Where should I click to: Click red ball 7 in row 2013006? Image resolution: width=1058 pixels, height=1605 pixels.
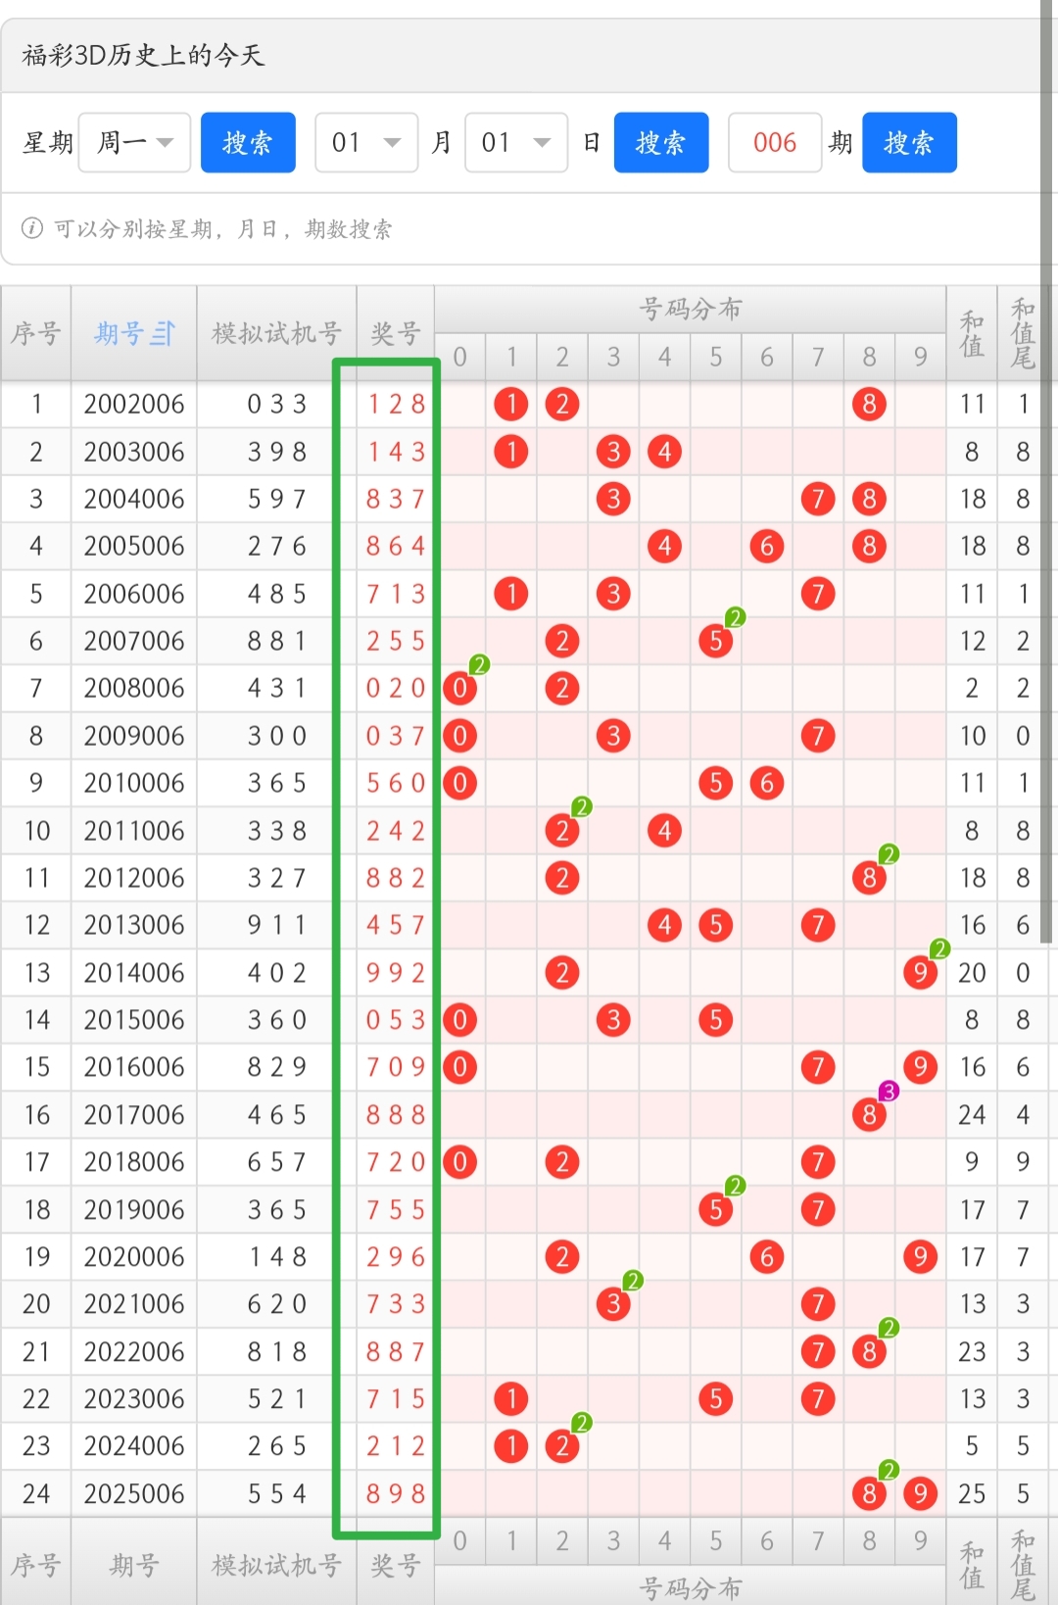818,925
